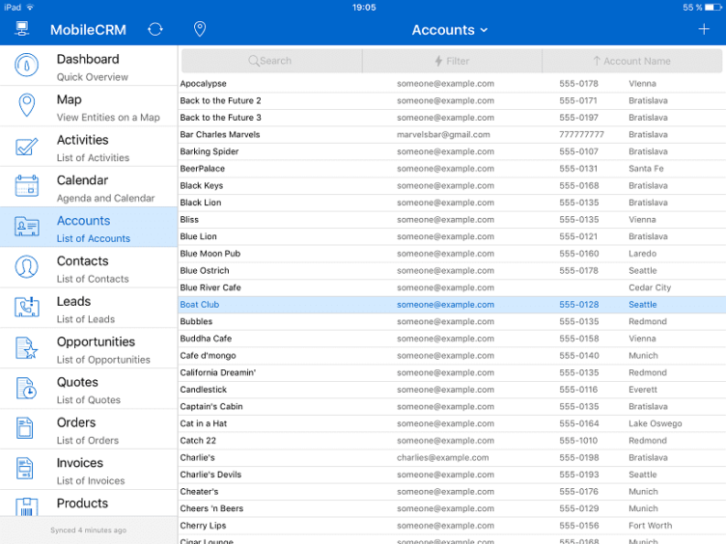Screen dimensions: 726x544
Task: Open Dashboard via its gauge icon
Action: [x=26, y=67]
